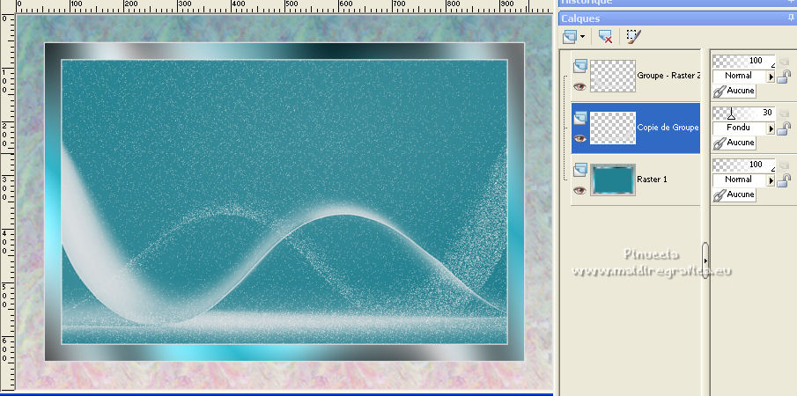Screen dimensions: 797x396
Task: Click link set Aucune for Copie de Groupe
Action: coord(734,143)
